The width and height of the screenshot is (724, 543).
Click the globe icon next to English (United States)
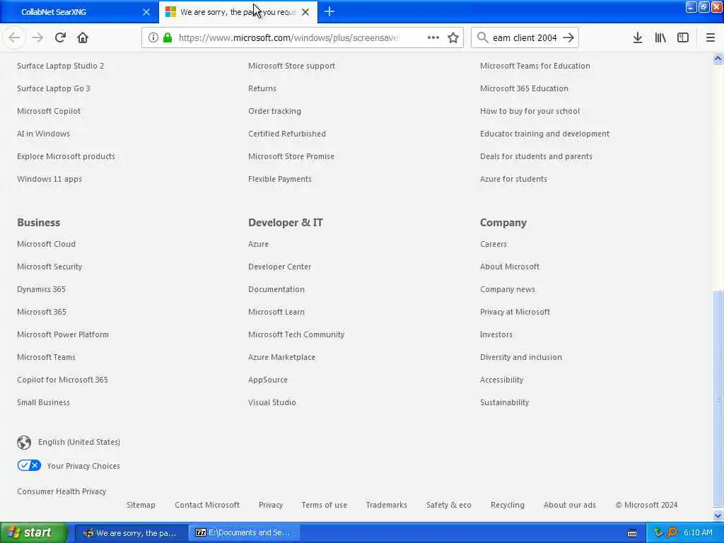[x=24, y=443]
